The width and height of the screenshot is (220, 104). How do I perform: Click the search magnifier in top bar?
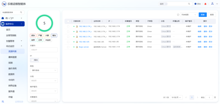[189, 4]
